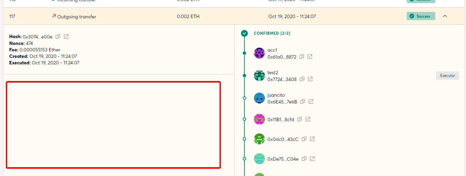Screen dimensions: 466x176
Task: Open juancito address in explorer
Action: (311, 101)
